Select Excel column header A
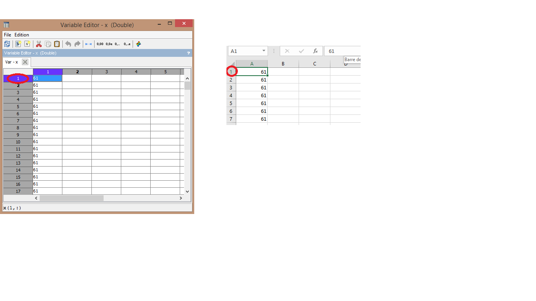The image size is (536, 301). (252, 63)
